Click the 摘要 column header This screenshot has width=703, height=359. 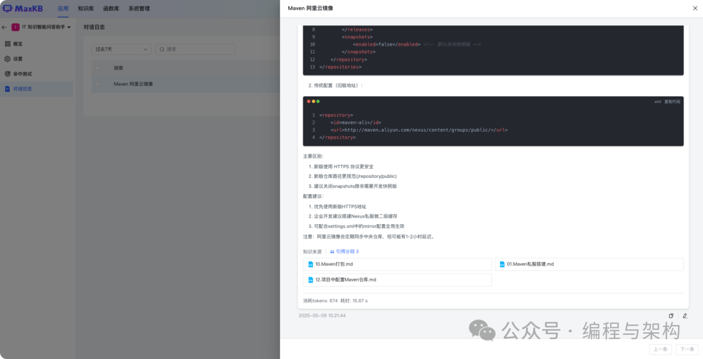118,68
